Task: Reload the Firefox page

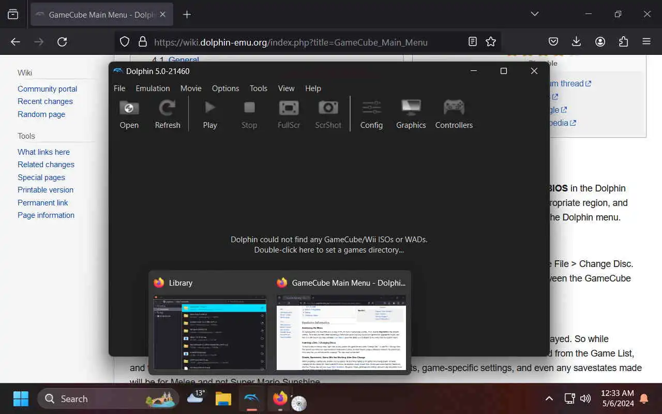Action: pyautogui.click(x=62, y=42)
